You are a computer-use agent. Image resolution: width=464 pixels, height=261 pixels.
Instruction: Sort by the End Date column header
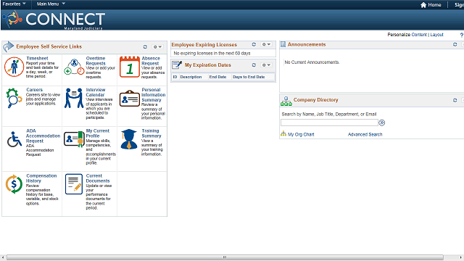click(x=217, y=77)
